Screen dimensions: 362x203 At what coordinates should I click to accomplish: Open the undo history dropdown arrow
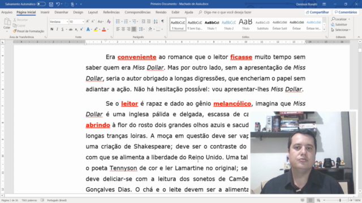[62, 4]
